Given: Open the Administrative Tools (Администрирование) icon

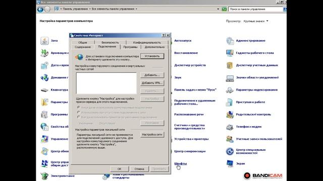Looking at the screenshot, I should pyautogui.click(x=230, y=41).
